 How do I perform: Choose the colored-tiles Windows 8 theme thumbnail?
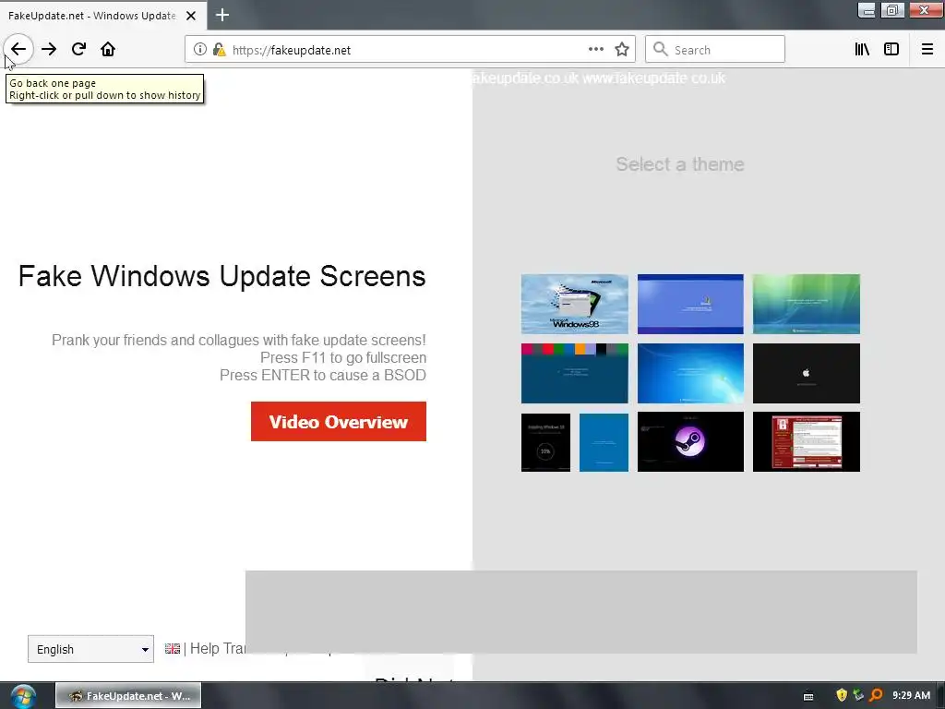(x=574, y=373)
